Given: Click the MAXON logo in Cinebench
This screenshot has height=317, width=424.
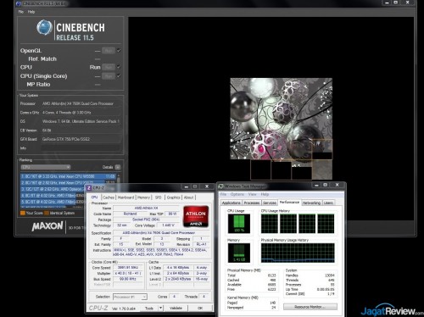Looking at the screenshot, I should [47, 226].
